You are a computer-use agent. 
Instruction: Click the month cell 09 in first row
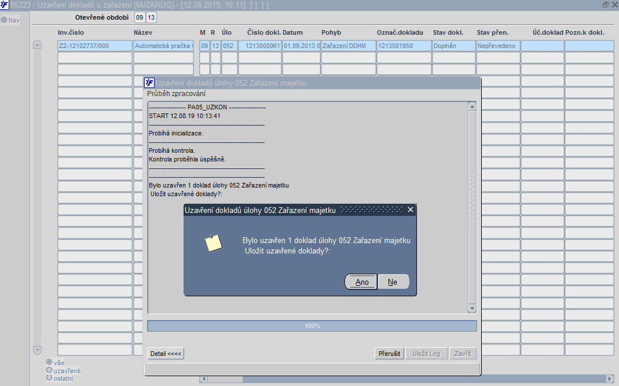point(204,46)
